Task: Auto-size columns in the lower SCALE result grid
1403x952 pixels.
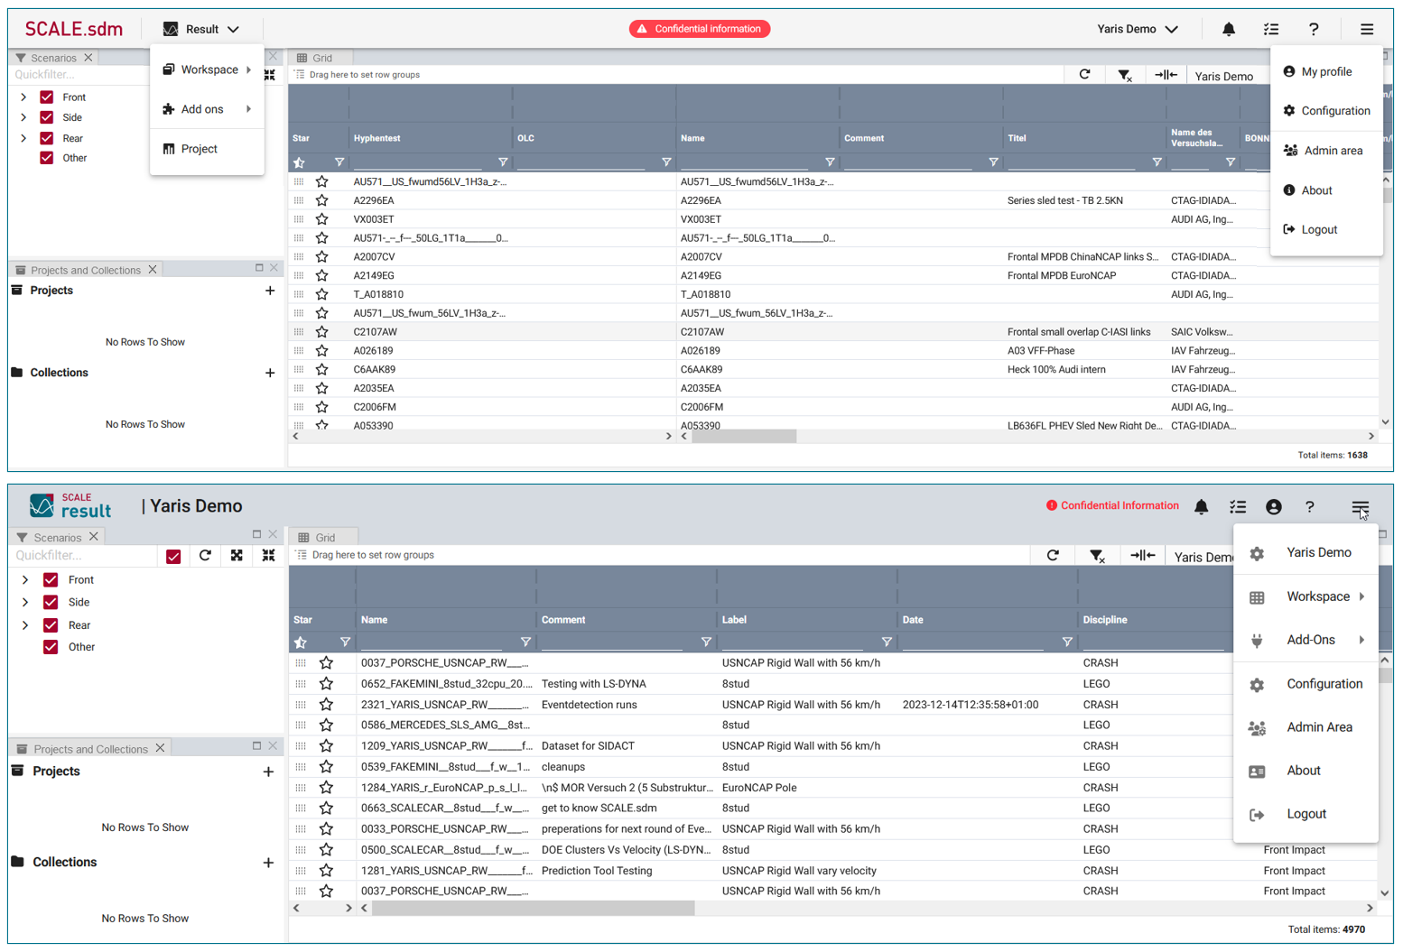Action: [x=1143, y=556]
